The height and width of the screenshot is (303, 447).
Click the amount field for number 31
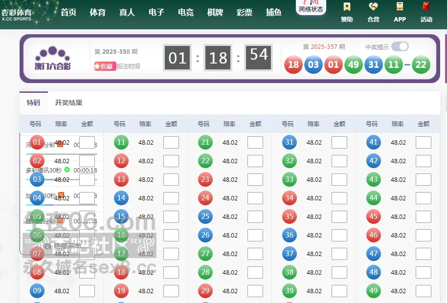tap(339, 142)
